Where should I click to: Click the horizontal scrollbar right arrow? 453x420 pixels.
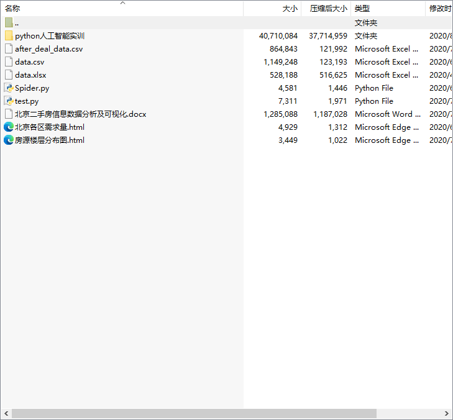(x=447, y=413)
